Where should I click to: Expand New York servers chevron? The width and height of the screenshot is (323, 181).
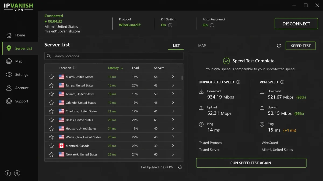(173, 154)
